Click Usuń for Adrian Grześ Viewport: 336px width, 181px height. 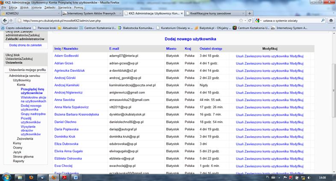click(x=239, y=64)
